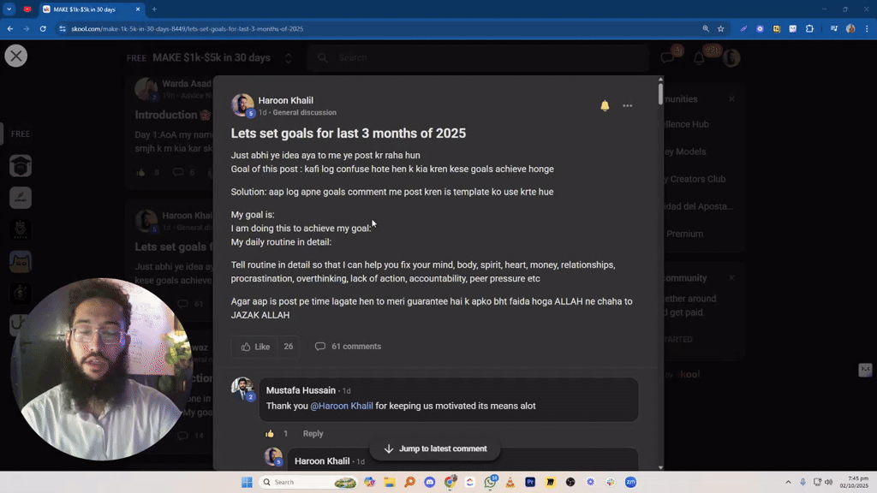Open the cat face community icon in sidebar
The height and width of the screenshot is (493, 877).
[21, 262]
